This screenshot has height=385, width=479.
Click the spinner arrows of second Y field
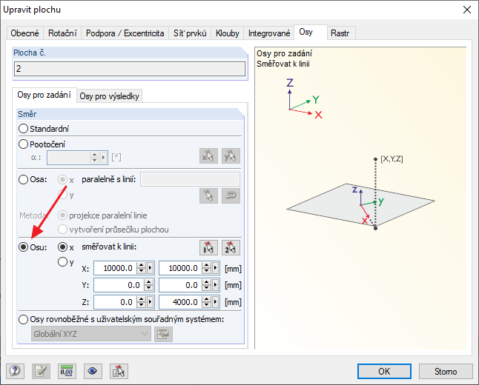click(x=207, y=285)
